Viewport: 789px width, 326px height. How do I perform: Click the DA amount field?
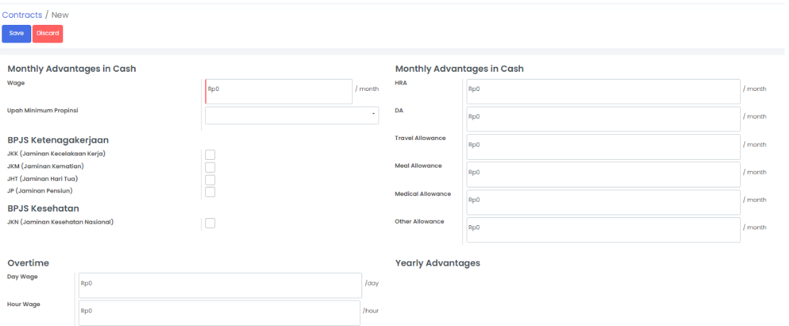point(603,119)
